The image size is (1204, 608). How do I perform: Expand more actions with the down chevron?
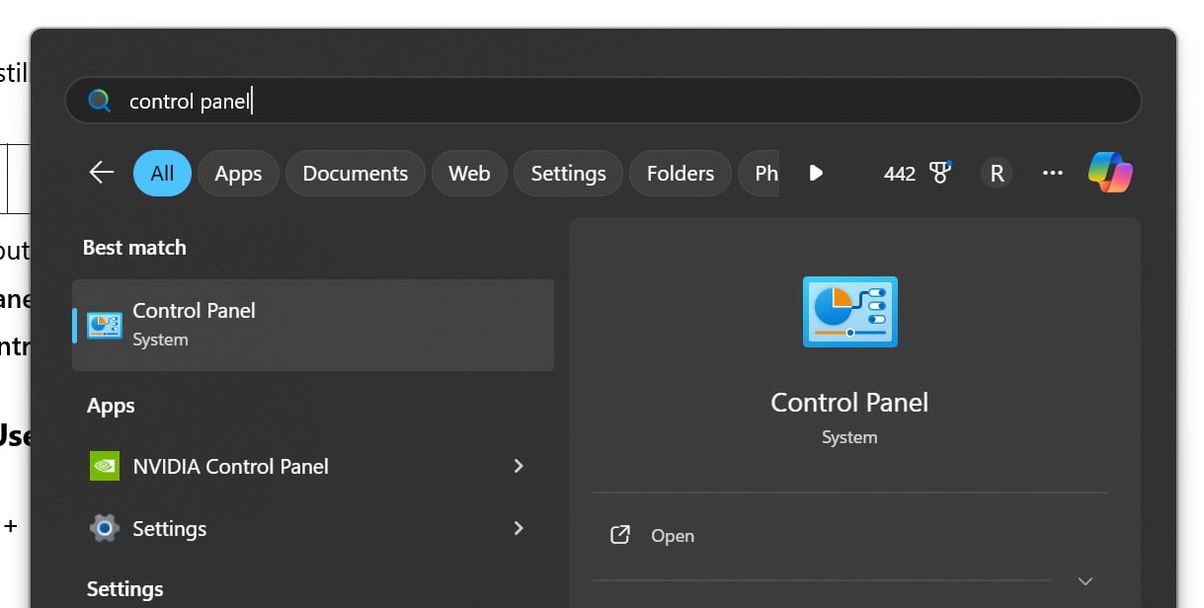(1085, 580)
